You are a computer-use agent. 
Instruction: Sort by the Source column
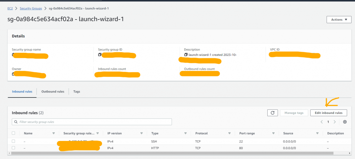(317, 133)
